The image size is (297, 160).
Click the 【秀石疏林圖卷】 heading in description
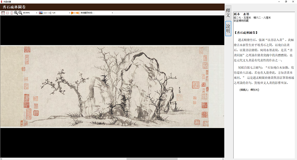click(x=246, y=33)
